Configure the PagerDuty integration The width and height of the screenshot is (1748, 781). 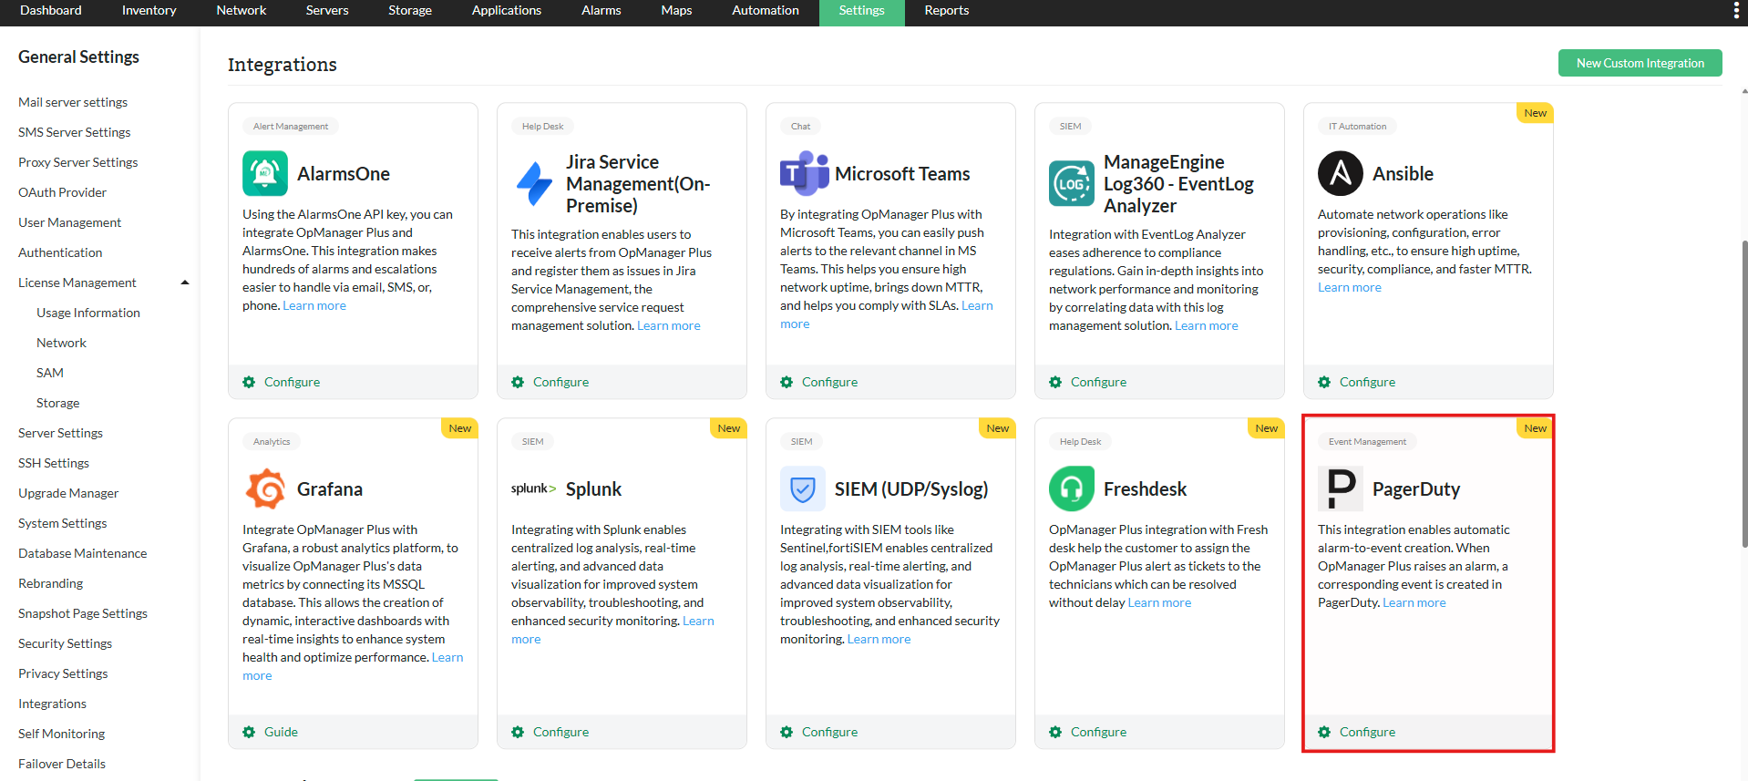(1366, 732)
